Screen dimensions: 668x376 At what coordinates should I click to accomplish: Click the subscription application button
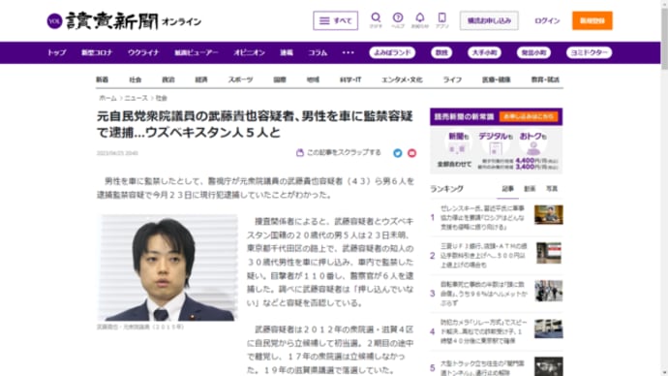pyautogui.click(x=489, y=20)
